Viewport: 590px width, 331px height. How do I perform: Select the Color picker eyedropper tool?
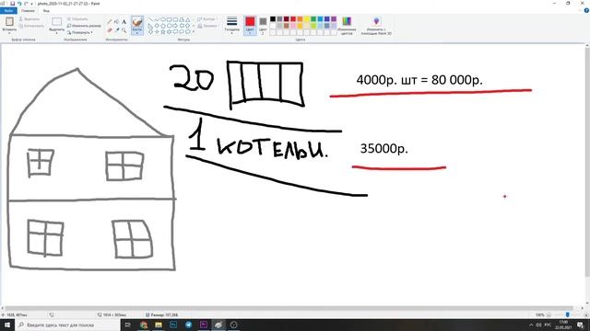(117, 30)
